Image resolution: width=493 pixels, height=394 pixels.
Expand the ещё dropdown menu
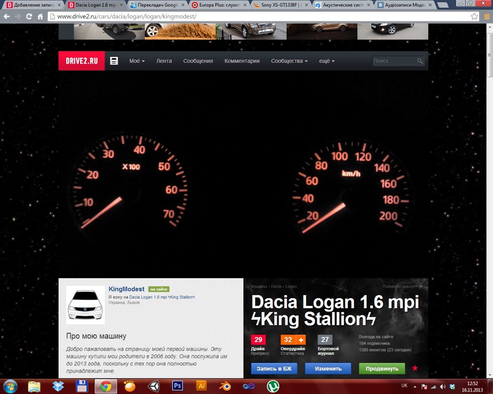coord(327,61)
